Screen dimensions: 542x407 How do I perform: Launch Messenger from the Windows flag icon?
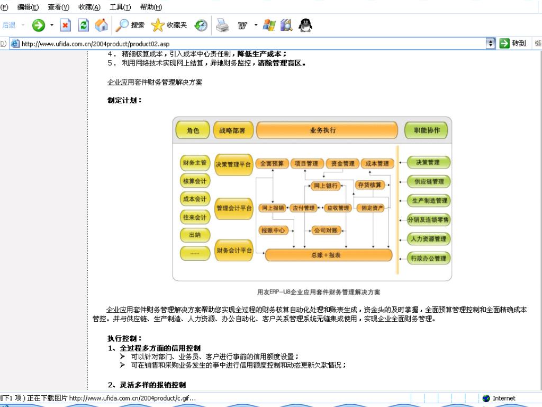(x=269, y=25)
